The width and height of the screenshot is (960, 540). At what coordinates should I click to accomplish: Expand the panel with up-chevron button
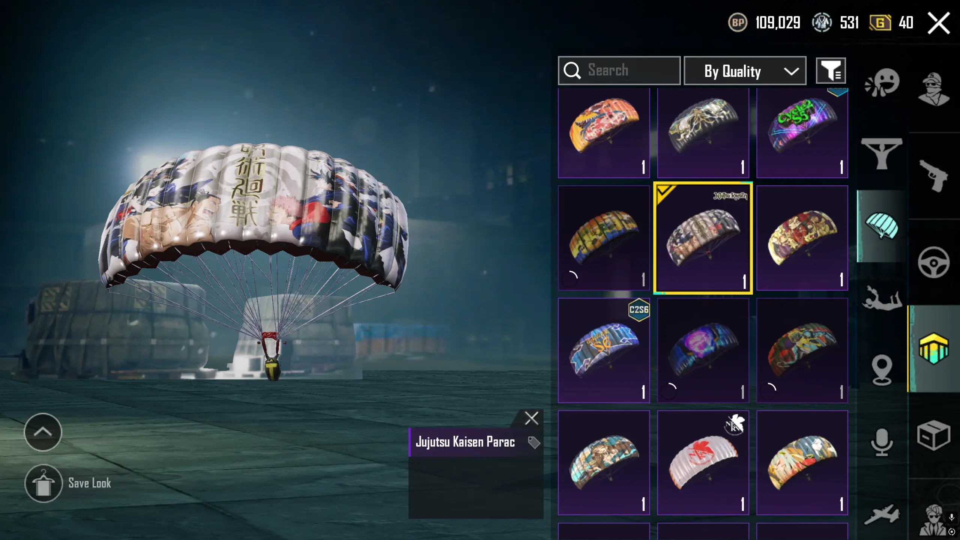tap(43, 432)
